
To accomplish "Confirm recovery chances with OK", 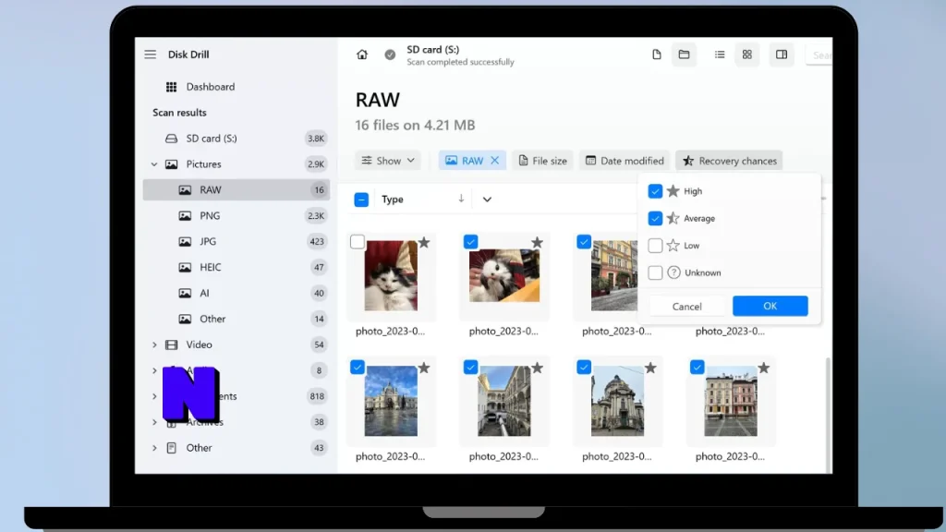I will click(770, 306).
